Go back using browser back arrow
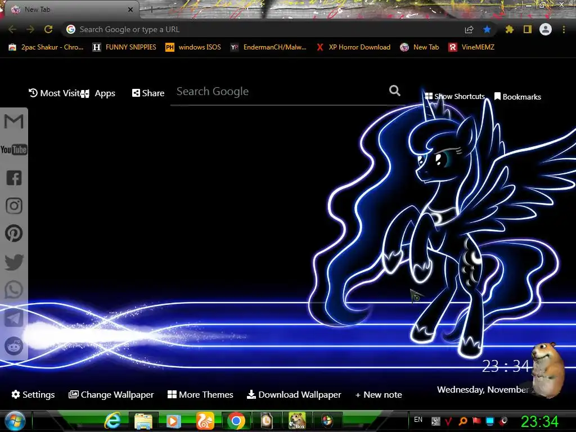The image size is (576, 432). [12, 29]
